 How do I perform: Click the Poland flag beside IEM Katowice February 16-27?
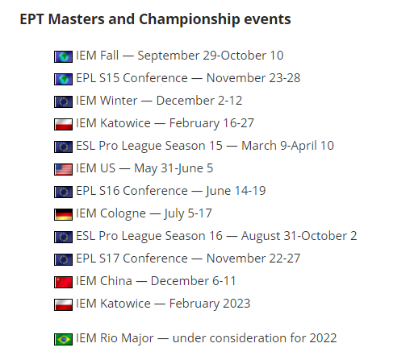63,124
